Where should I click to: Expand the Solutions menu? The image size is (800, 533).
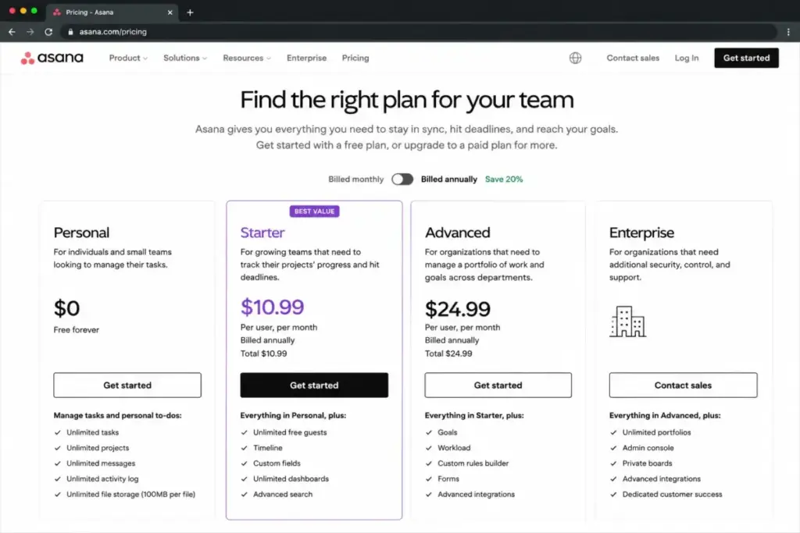[x=185, y=58]
